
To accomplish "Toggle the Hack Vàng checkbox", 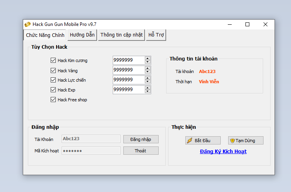I will point(53,71).
